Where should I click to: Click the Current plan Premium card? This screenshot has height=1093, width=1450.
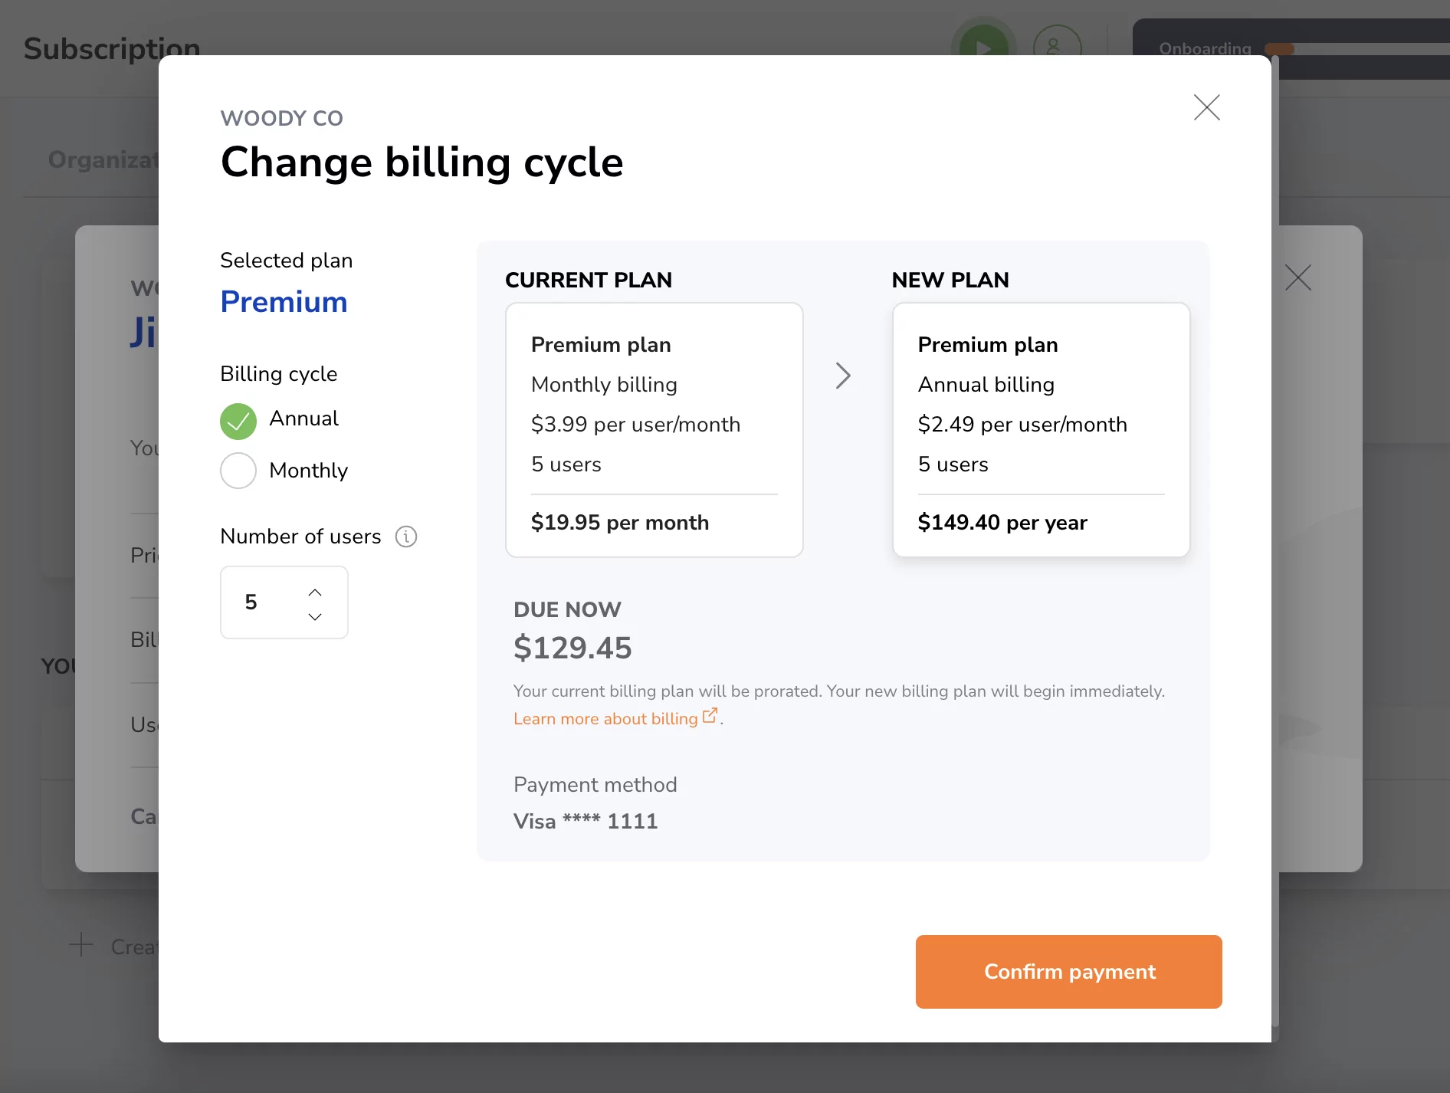pos(654,430)
